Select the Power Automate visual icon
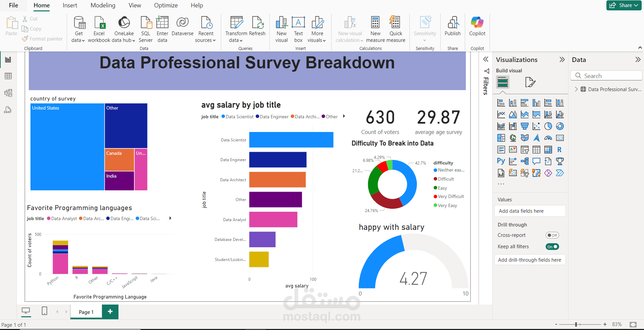 pyautogui.click(x=560, y=173)
